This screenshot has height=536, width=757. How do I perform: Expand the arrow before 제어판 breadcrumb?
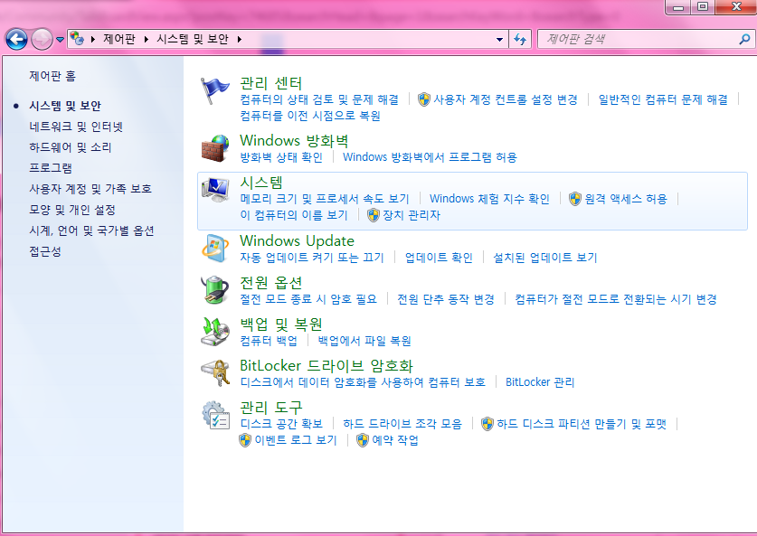[92, 39]
